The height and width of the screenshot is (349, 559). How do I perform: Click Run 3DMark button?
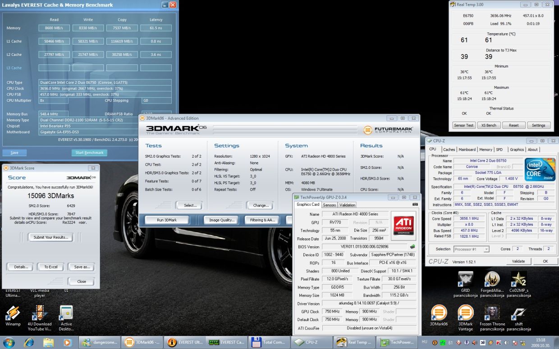(166, 220)
